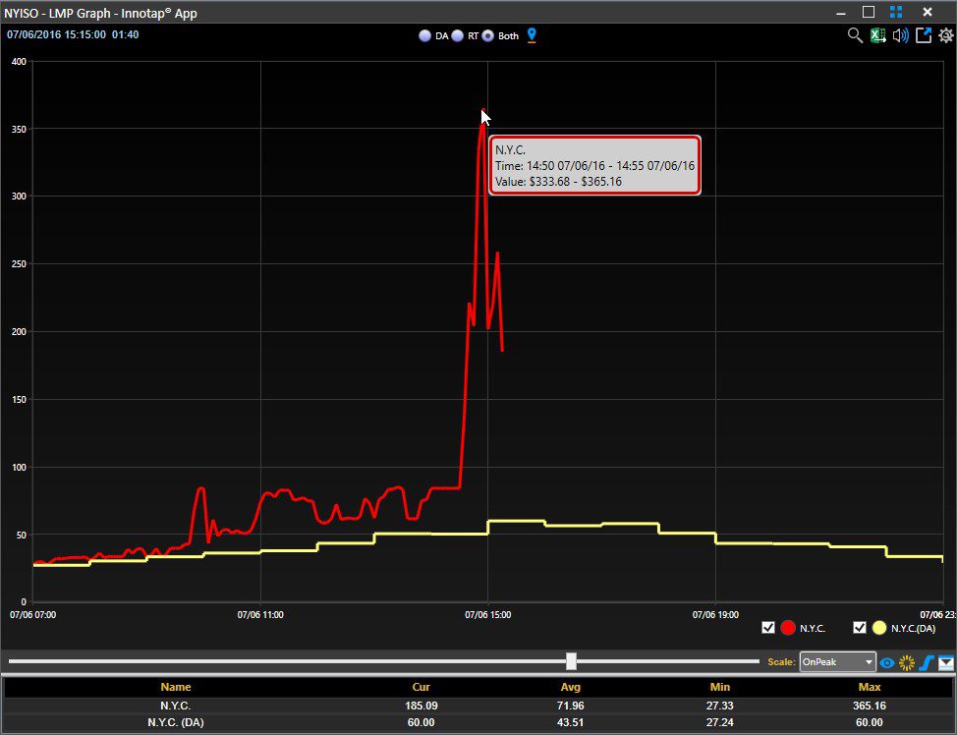Select the N.Y.C. row name cell
The height and width of the screenshot is (735, 957).
[x=176, y=706]
